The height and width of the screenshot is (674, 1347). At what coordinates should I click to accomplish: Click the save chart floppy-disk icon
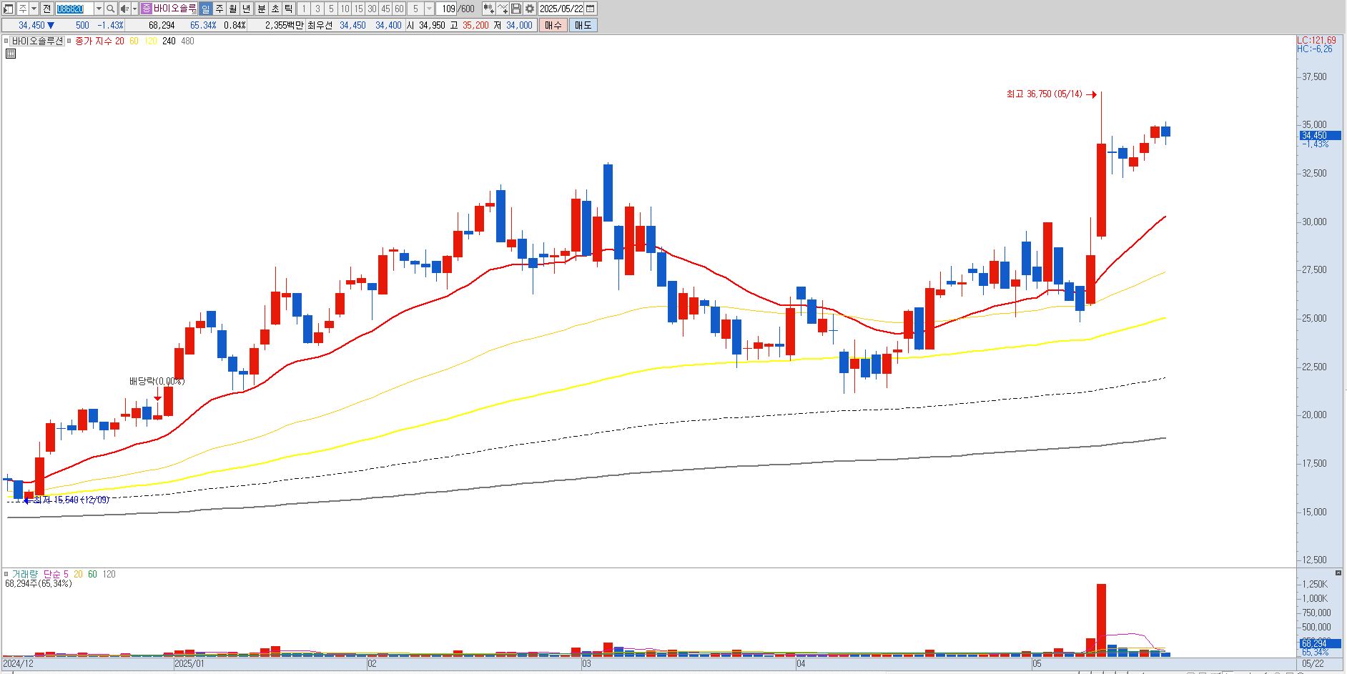click(515, 9)
